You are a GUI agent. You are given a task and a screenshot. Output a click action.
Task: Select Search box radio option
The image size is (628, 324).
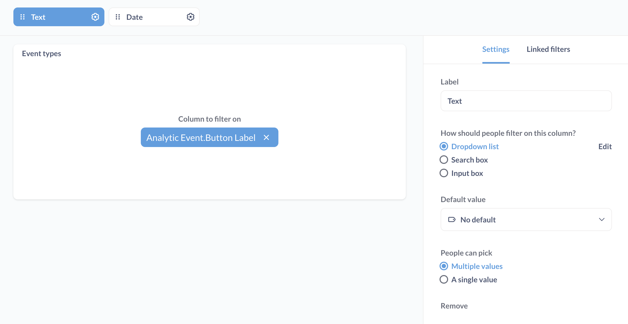(444, 160)
